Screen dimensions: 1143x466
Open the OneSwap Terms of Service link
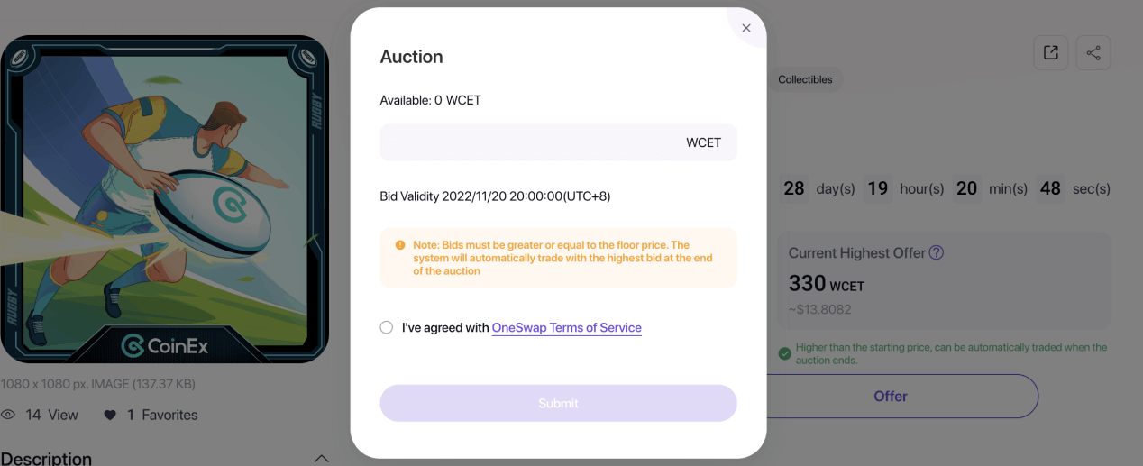click(x=566, y=327)
